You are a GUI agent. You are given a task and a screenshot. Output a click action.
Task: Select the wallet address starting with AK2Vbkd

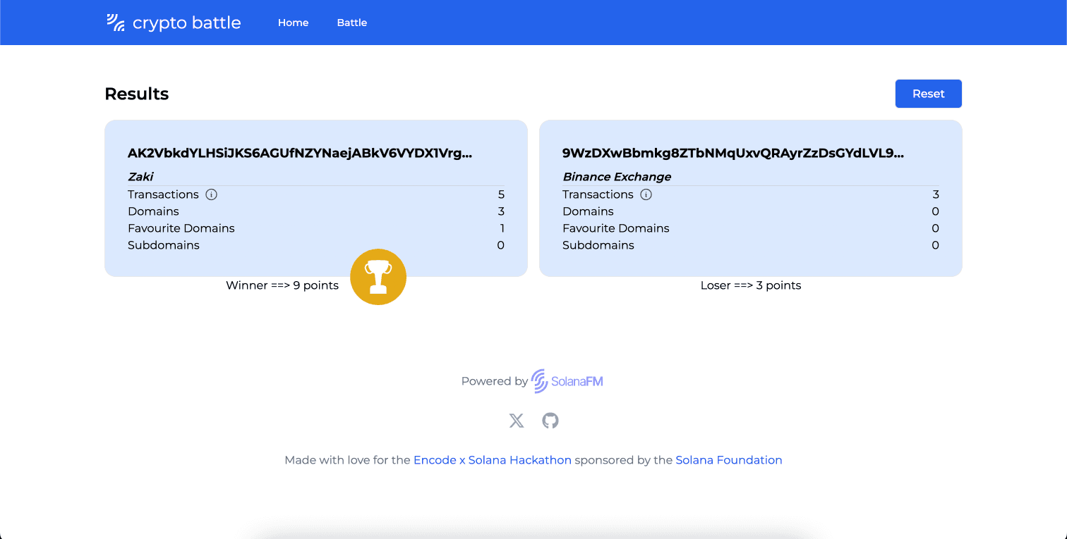tap(300, 153)
